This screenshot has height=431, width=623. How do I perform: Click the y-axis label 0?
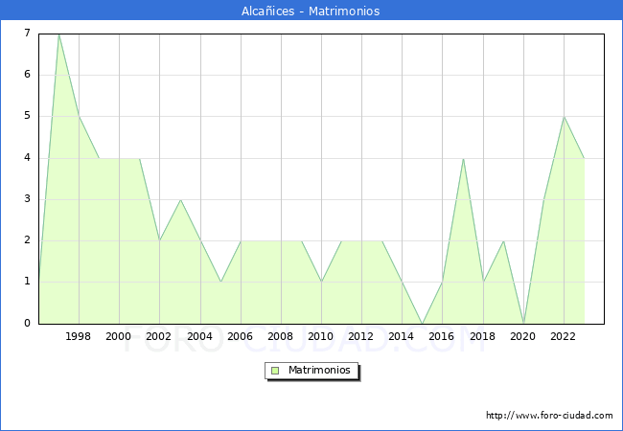pyautogui.click(x=27, y=323)
